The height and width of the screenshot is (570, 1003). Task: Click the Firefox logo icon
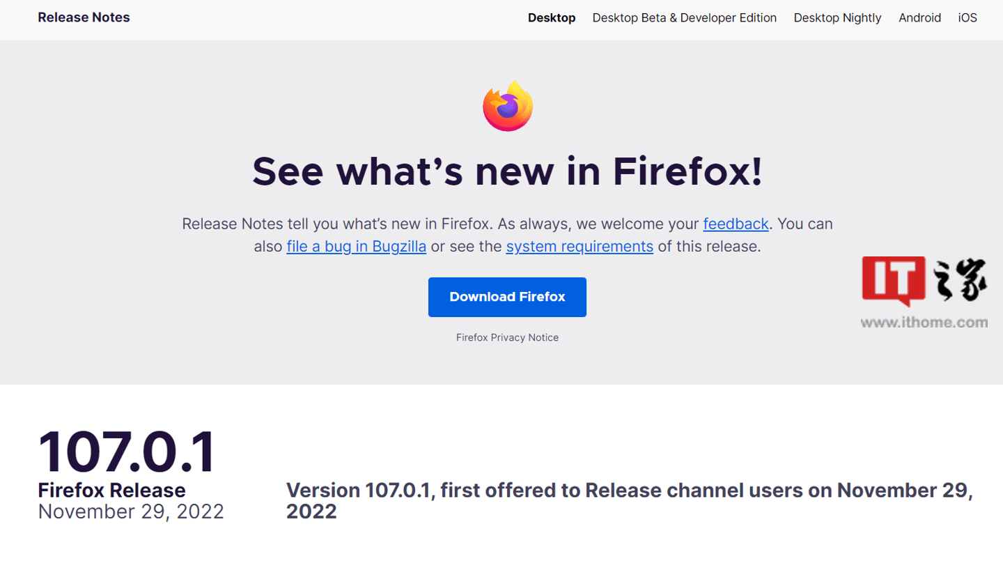click(507, 105)
